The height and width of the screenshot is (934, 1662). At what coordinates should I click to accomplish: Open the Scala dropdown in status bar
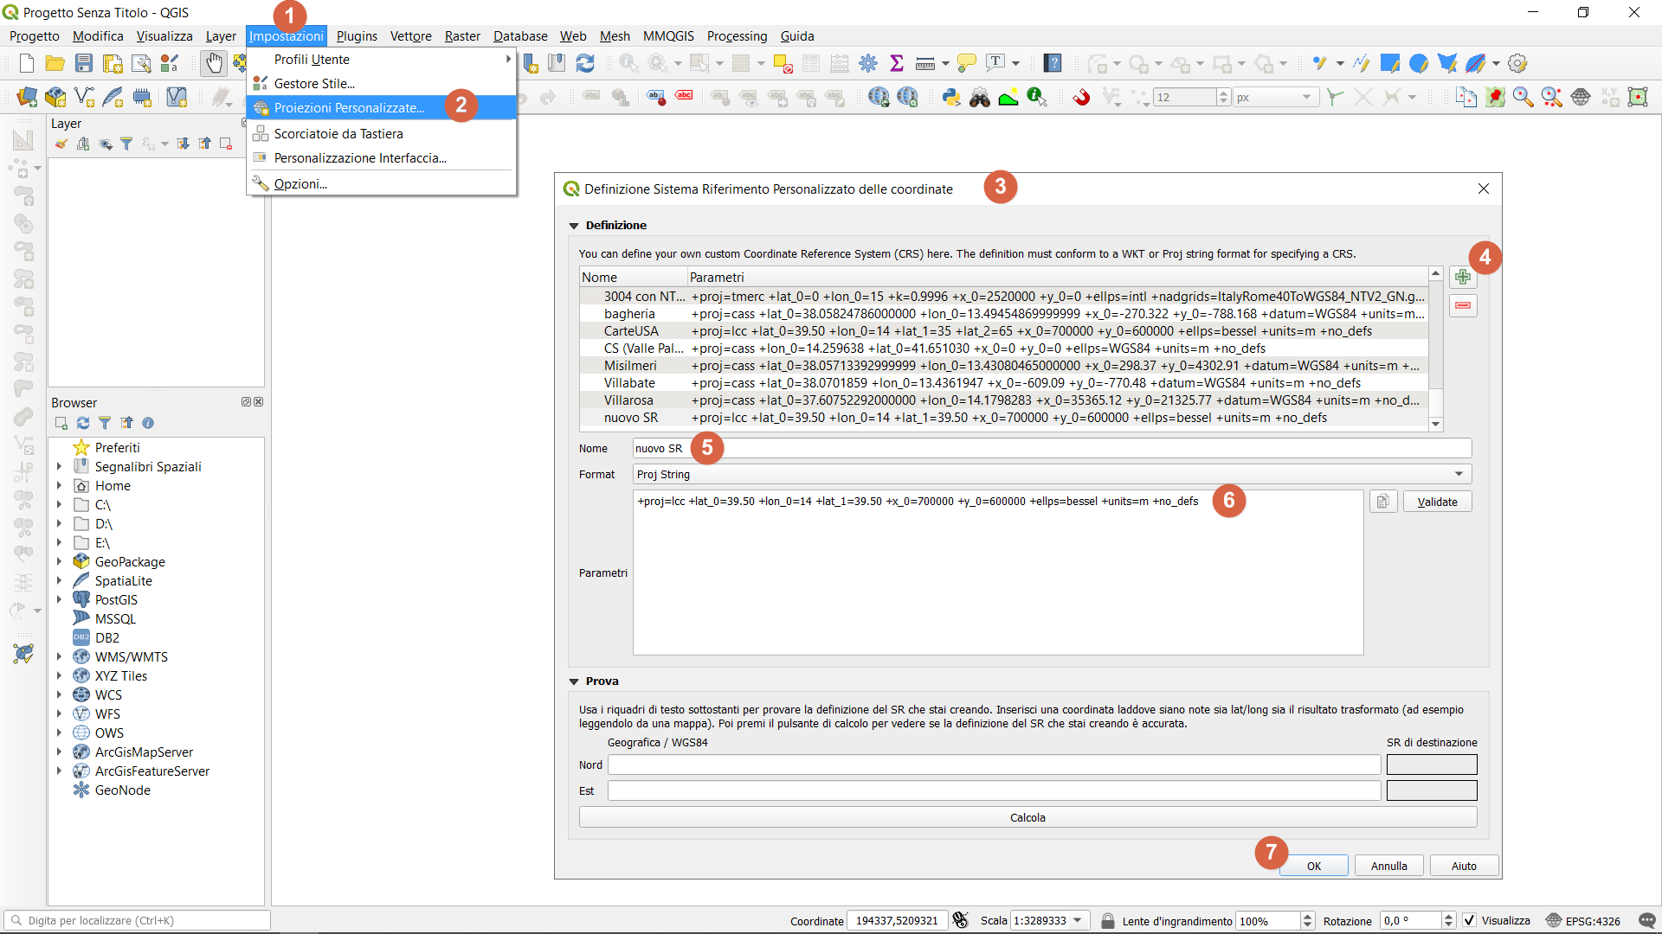tap(1078, 920)
